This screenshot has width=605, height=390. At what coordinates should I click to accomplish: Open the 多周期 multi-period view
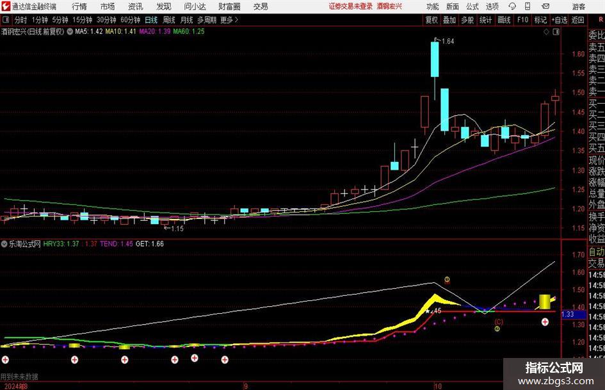click(x=207, y=20)
